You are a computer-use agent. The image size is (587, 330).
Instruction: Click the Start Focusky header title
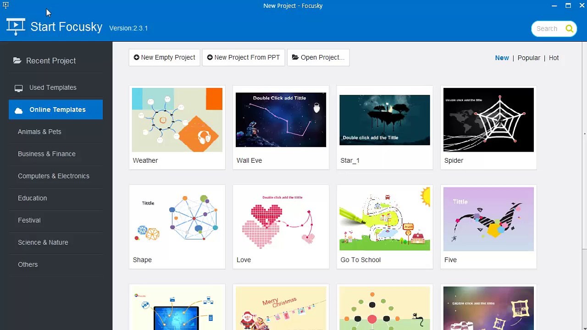click(x=66, y=27)
